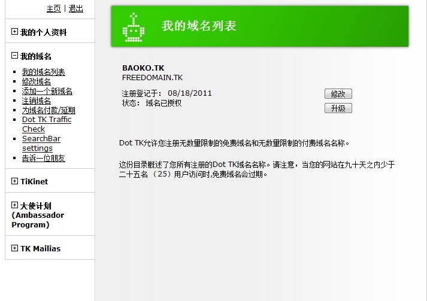This screenshot has width=427, height=301.
Task: Click the BAOKO.TK domain name
Action: [143, 68]
